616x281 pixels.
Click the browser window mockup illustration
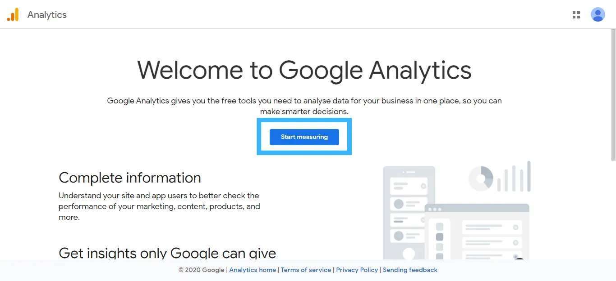coord(477,232)
